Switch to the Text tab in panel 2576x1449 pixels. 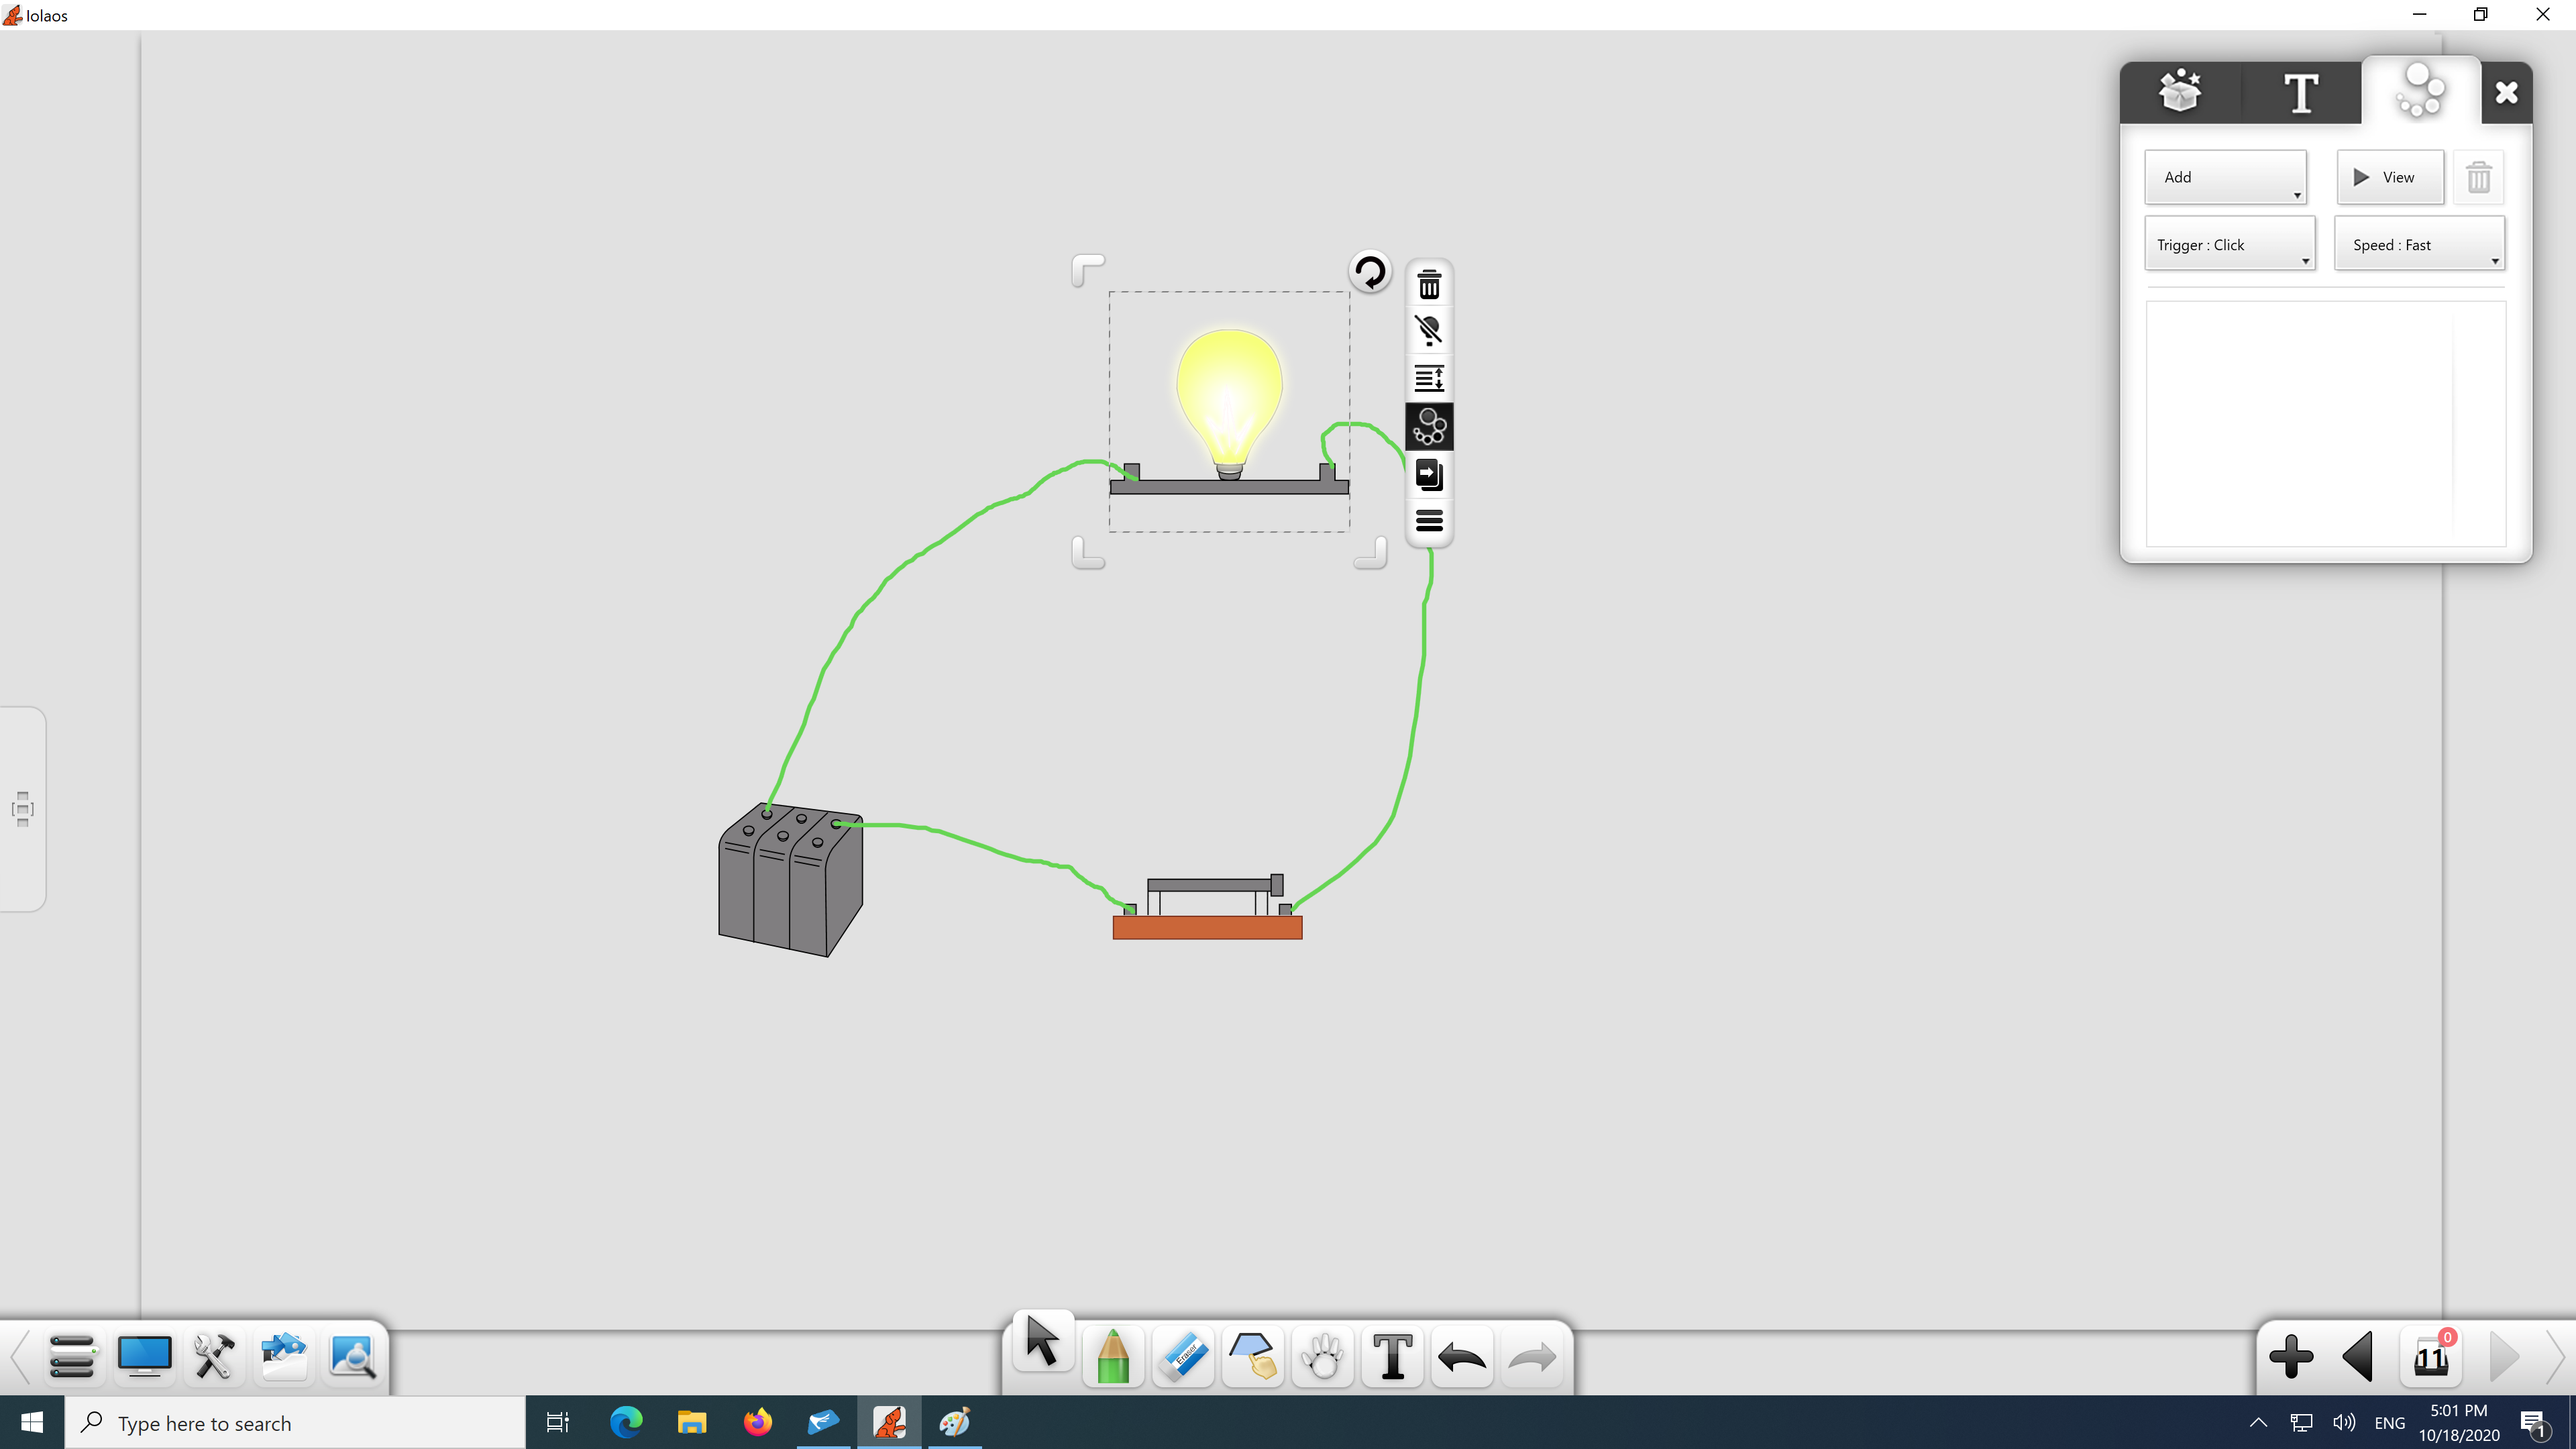tap(2301, 94)
